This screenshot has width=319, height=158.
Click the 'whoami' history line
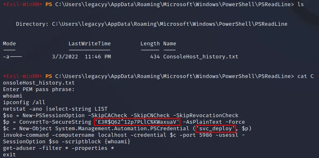pos(13,96)
